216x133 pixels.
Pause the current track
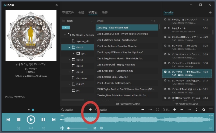43,120
